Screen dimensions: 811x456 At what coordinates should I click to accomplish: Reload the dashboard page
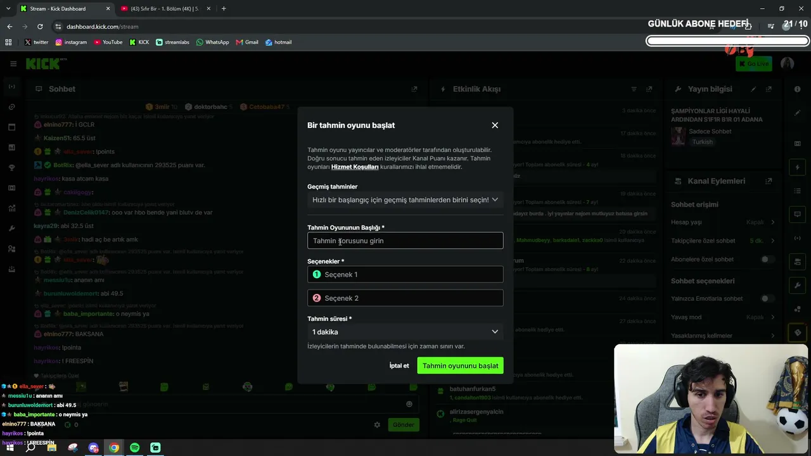click(x=40, y=27)
